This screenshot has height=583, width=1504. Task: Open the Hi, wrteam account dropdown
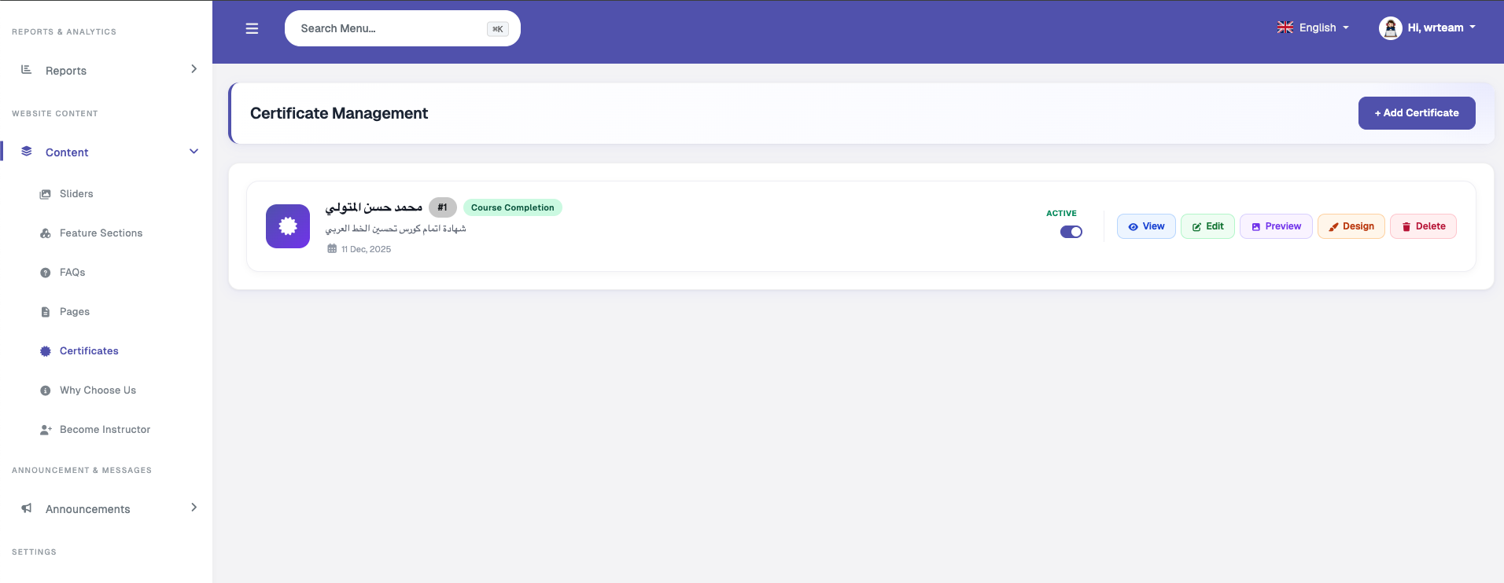click(1428, 27)
